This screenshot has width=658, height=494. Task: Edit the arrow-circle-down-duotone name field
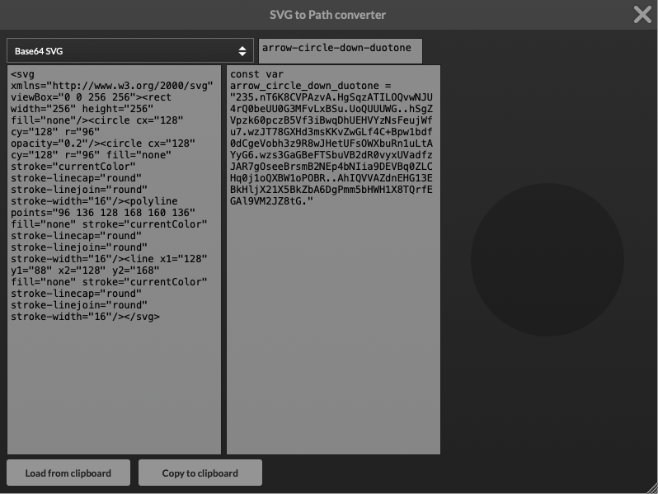click(341, 51)
